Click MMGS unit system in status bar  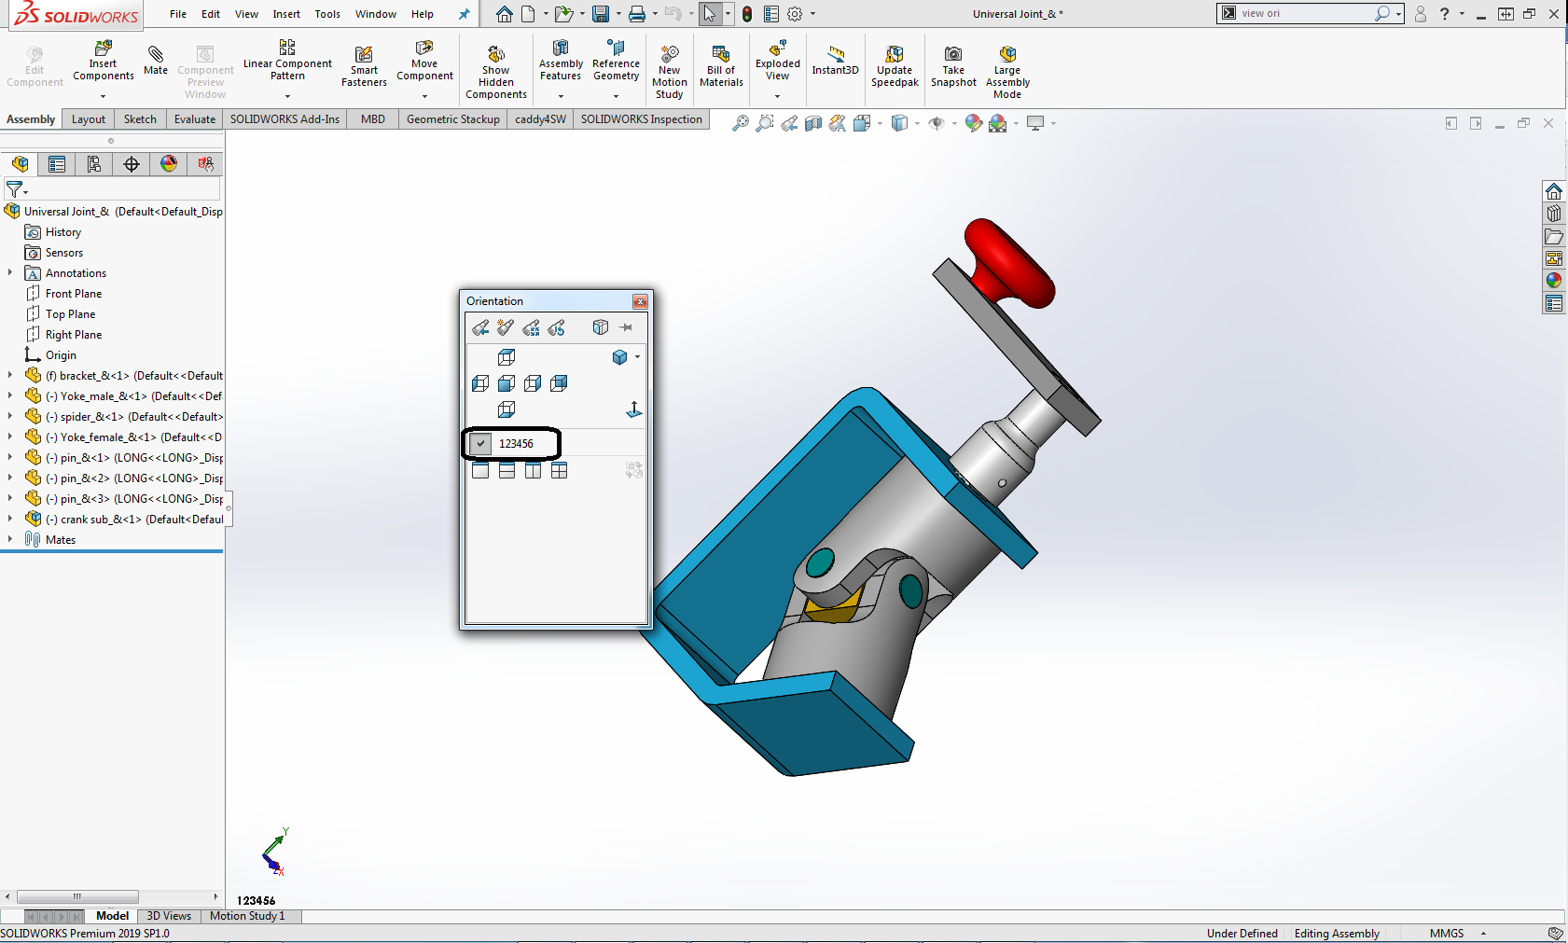click(x=1446, y=934)
